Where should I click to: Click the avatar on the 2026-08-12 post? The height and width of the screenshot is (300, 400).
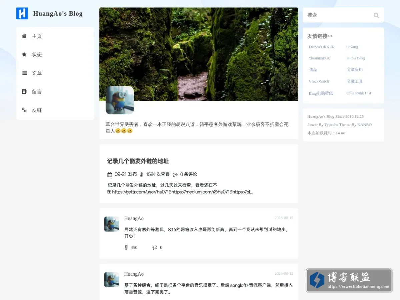[x=111, y=280]
